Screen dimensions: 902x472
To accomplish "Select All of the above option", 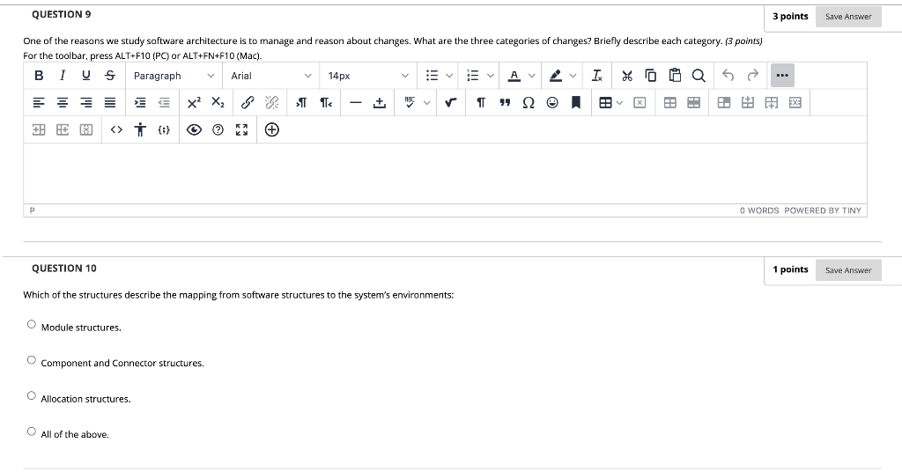I will pyautogui.click(x=32, y=431).
